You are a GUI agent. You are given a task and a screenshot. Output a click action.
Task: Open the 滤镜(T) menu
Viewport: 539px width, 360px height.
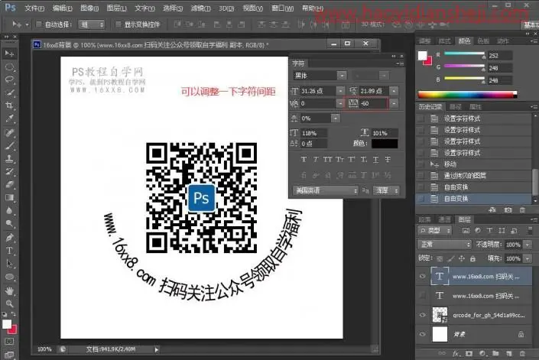coord(200,8)
